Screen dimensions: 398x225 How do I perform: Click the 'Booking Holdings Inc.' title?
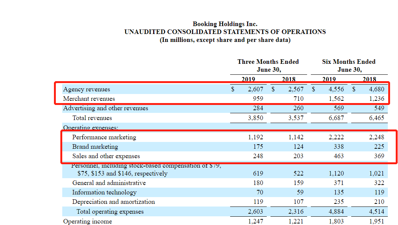[x=225, y=24]
